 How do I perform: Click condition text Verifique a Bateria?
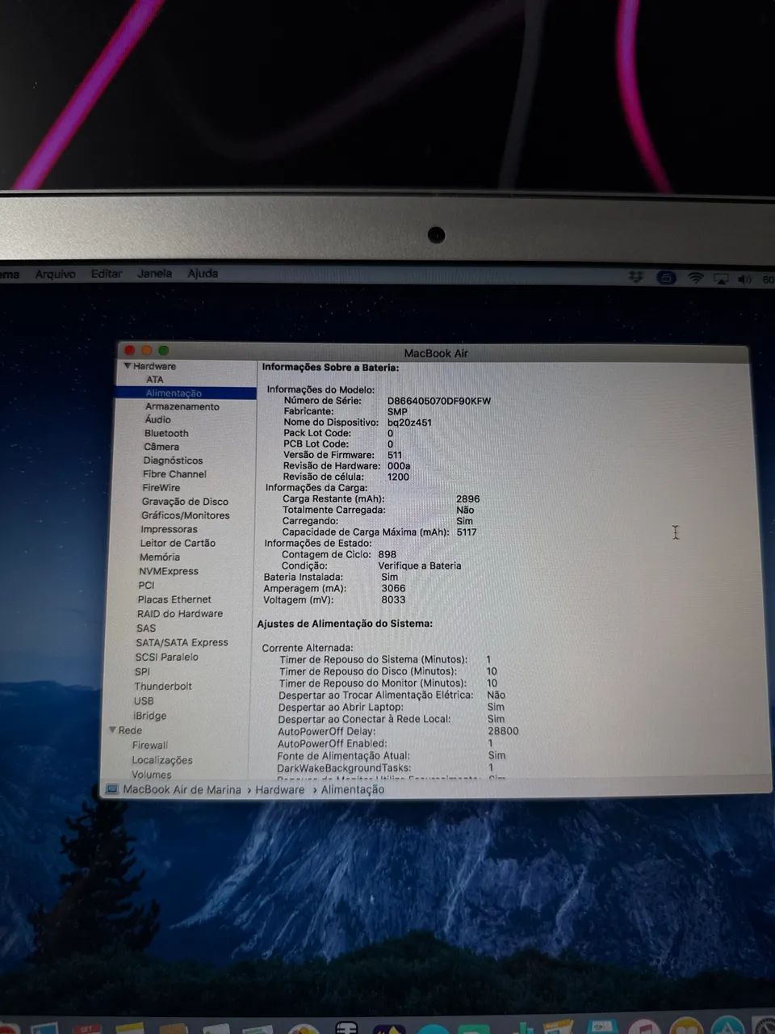(420, 566)
